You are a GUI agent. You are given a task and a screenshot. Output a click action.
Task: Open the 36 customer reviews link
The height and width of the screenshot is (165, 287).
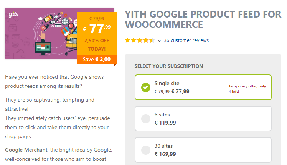(x=186, y=40)
